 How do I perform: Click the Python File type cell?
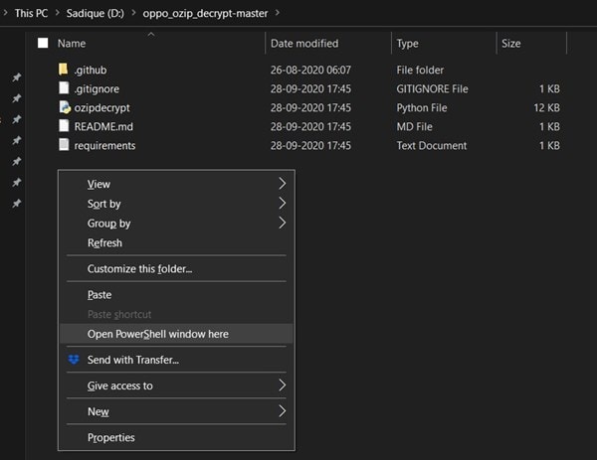tap(422, 108)
